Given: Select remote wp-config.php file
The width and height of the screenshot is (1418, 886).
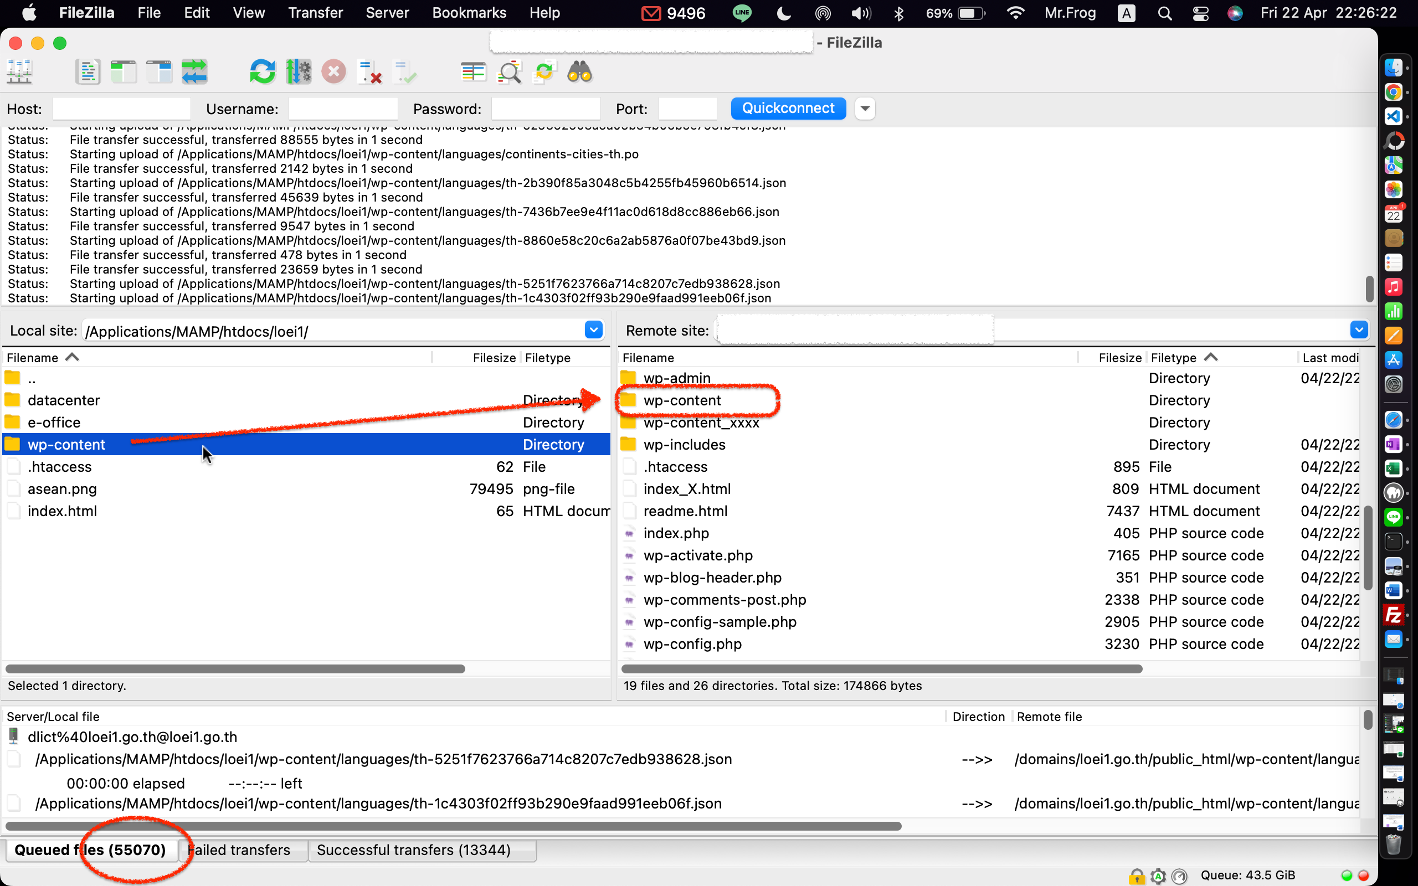Looking at the screenshot, I should (x=989, y=644).
